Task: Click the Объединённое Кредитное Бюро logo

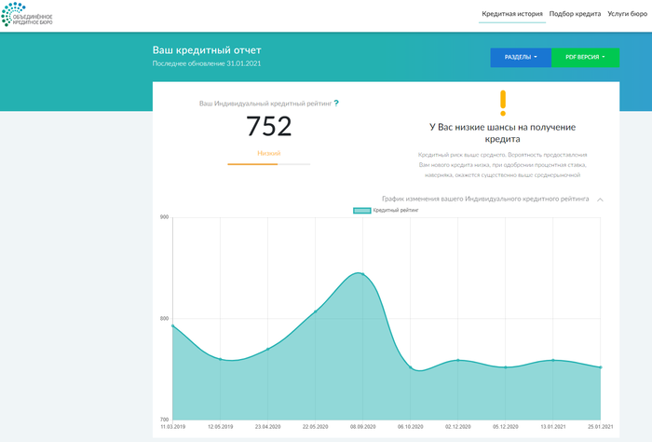Action: tap(28, 15)
